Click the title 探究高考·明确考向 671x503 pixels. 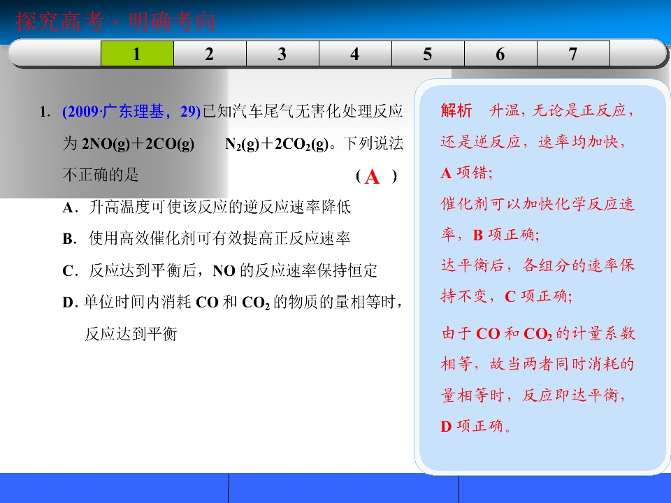pyautogui.click(x=115, y=22)
